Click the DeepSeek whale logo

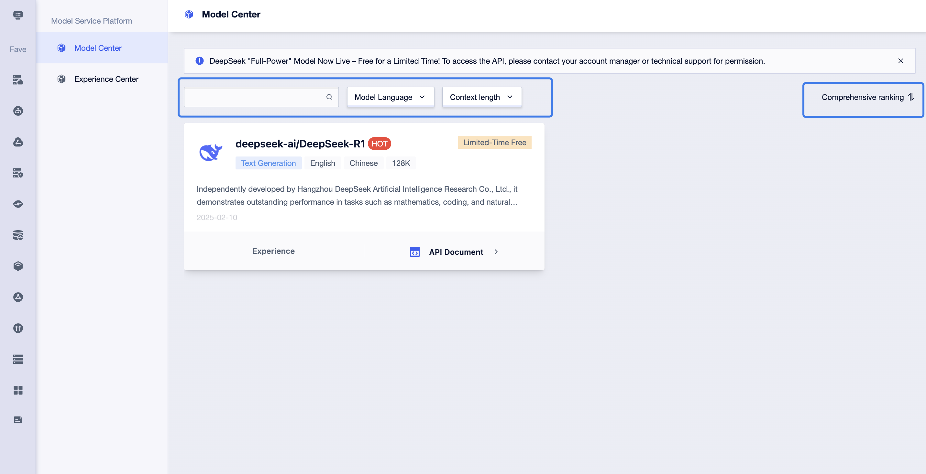click(211, 152)
